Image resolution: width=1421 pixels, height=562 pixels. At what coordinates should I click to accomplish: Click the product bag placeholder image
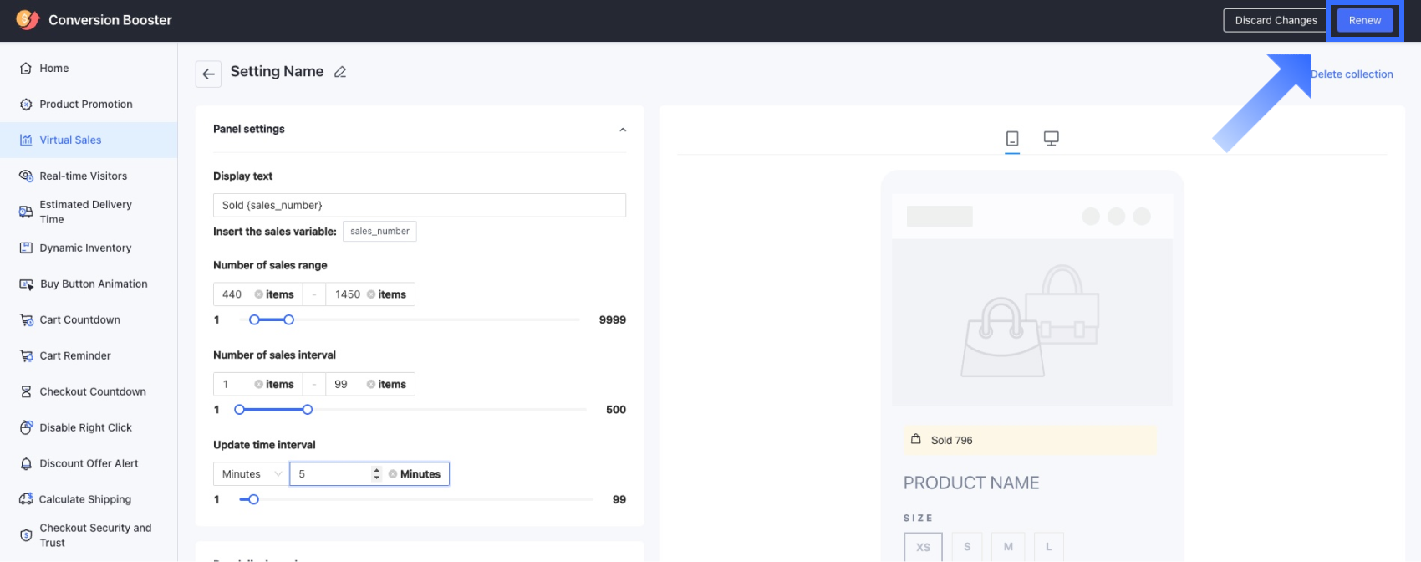tap(1031, 322)
